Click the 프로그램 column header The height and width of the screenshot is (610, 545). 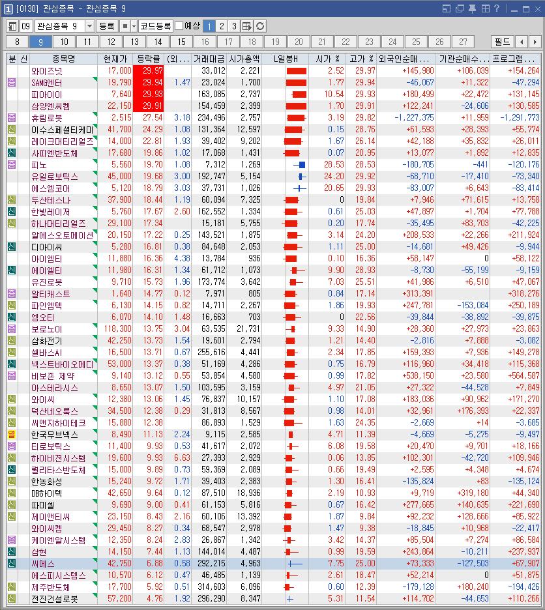[516, 59]
